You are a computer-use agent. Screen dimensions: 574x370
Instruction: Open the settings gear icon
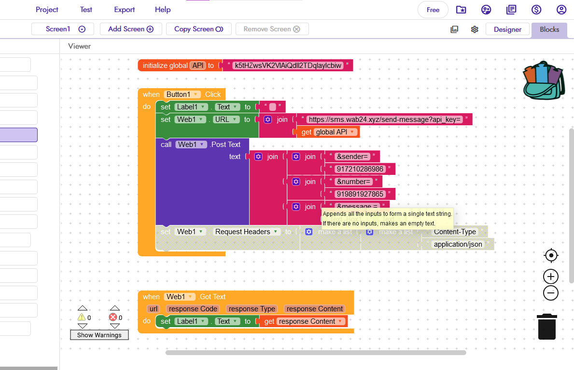click(475, 29)
